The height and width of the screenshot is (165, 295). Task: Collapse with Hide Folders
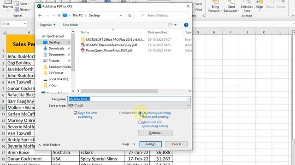49,145
